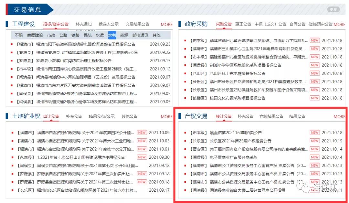Open 福清市 关于2021年第六次工业用地 notice
This screenshot has height=203, width=349.
coord(85,141)
